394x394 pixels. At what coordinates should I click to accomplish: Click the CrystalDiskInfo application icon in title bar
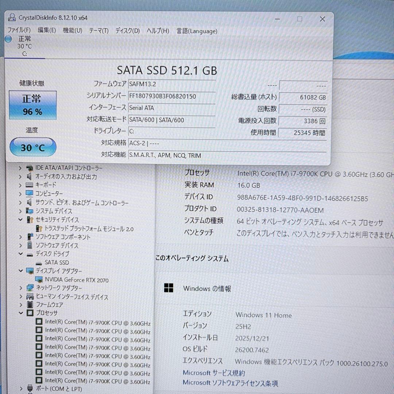12,17
